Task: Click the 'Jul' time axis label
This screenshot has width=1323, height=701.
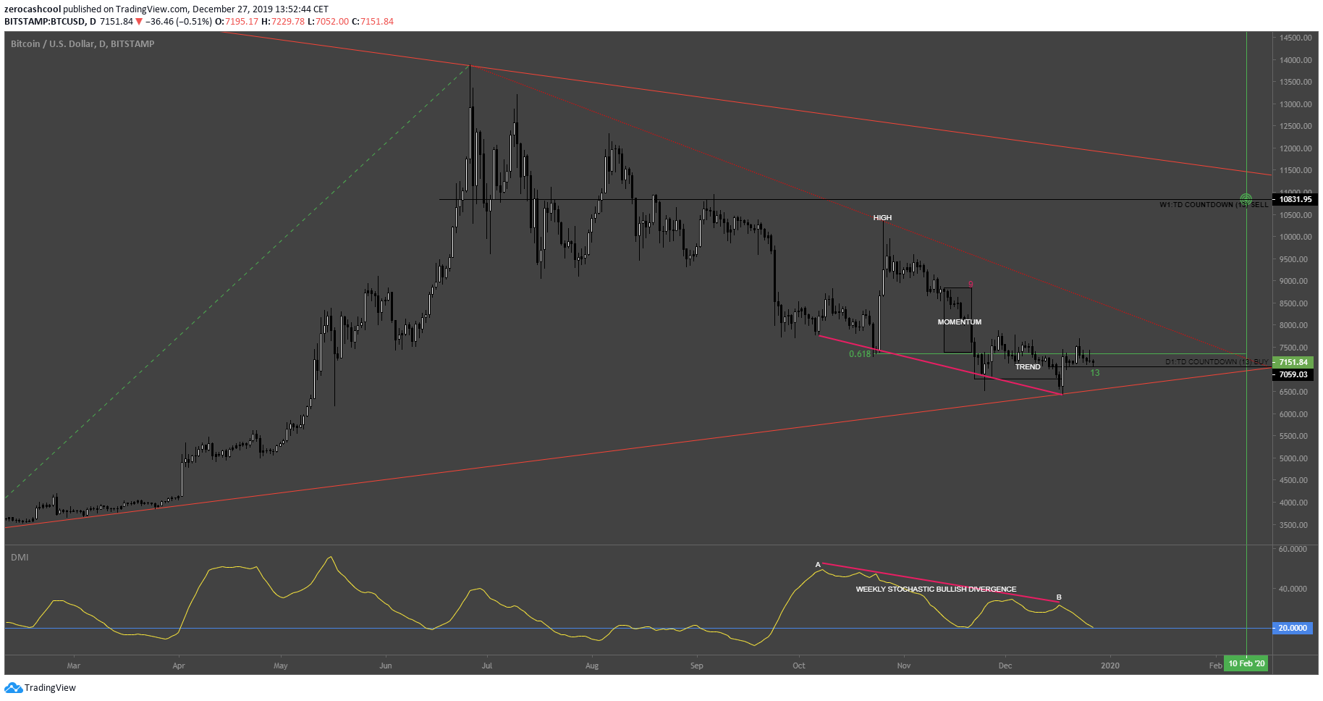Action: [487, 666]
